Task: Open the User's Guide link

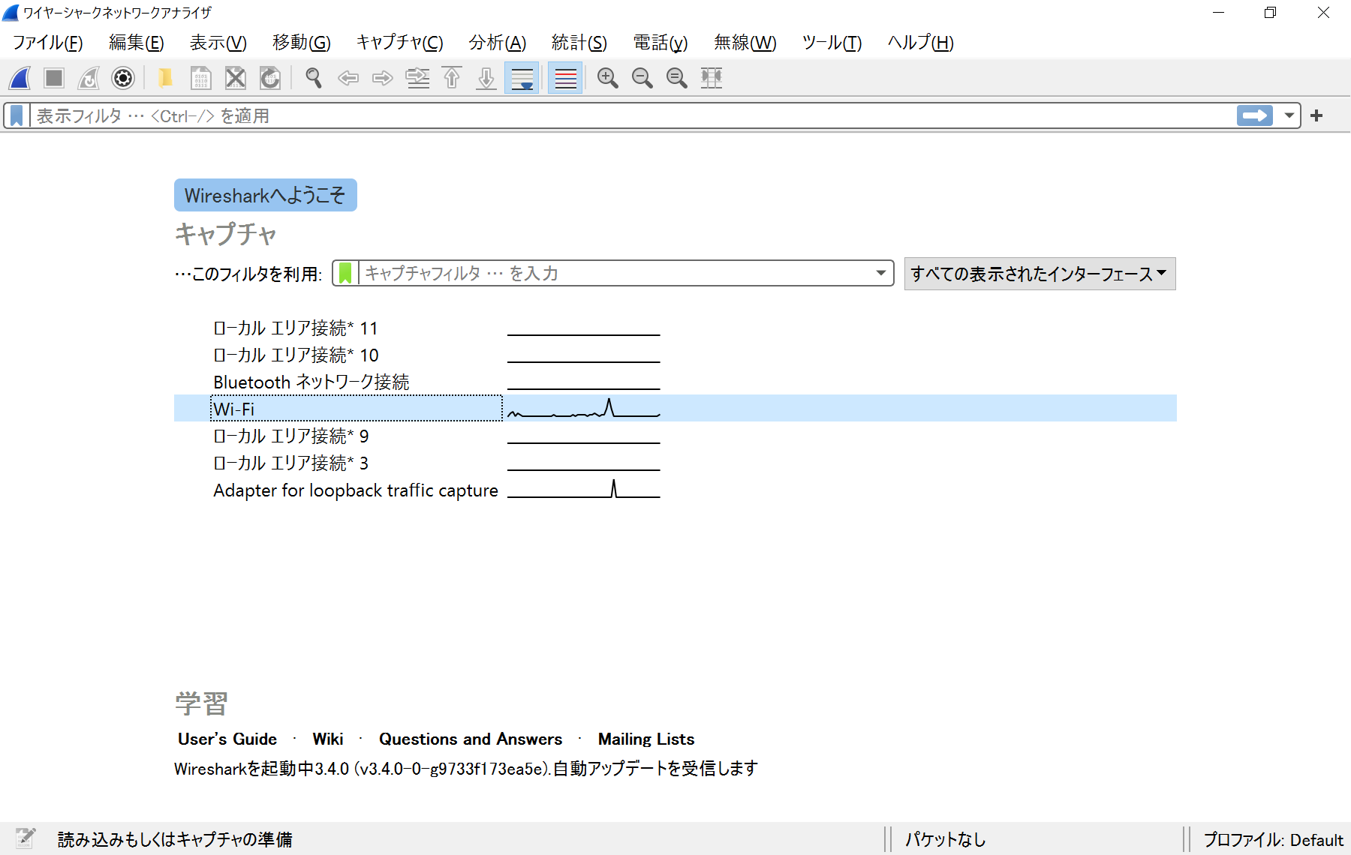Action: tap(227, 739)
